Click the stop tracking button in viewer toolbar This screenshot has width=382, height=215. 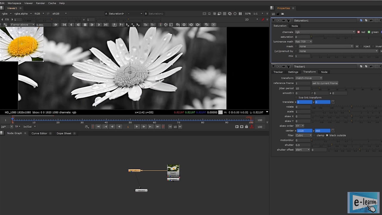(x=85, y=25)
